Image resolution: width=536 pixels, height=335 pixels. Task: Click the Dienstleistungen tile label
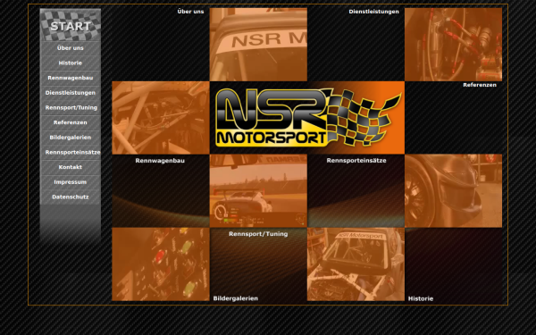(373, 12)
